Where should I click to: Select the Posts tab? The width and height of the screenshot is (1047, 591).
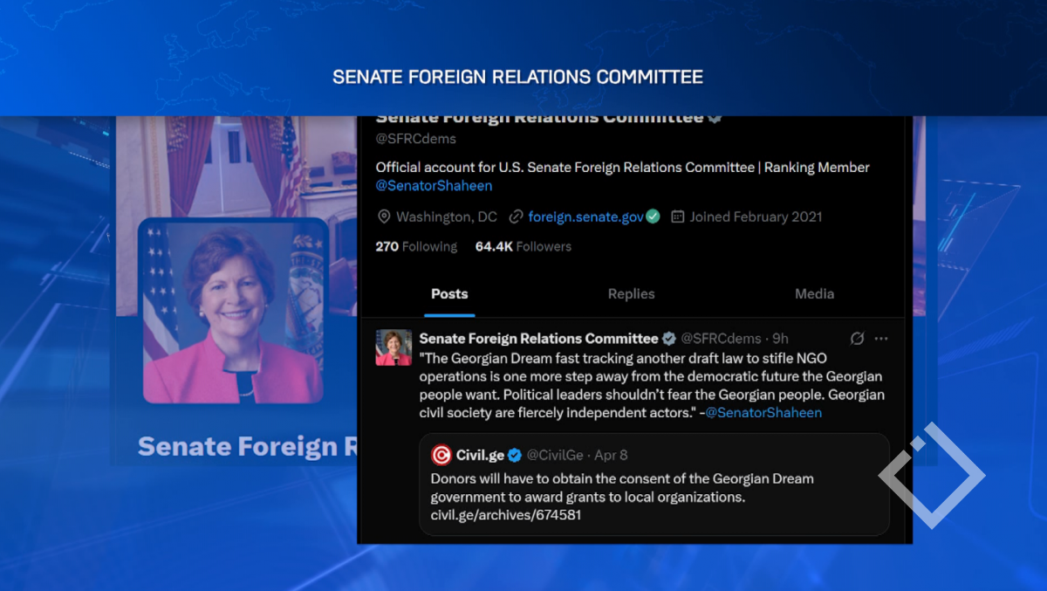[449, 294]
